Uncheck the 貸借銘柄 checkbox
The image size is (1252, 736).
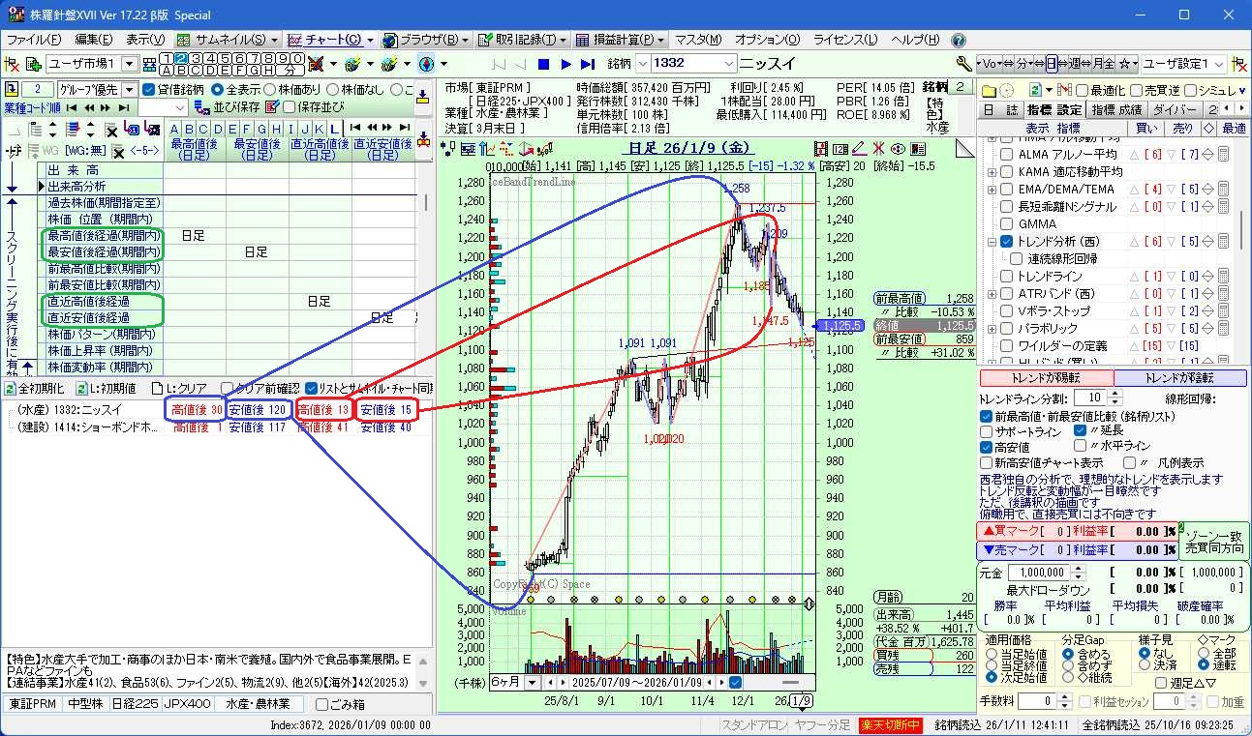tap(148, 90)
